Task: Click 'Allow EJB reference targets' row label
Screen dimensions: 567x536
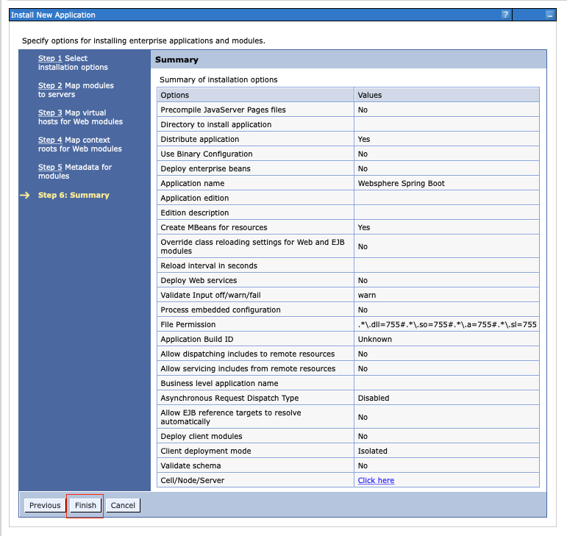Action: 231,417
